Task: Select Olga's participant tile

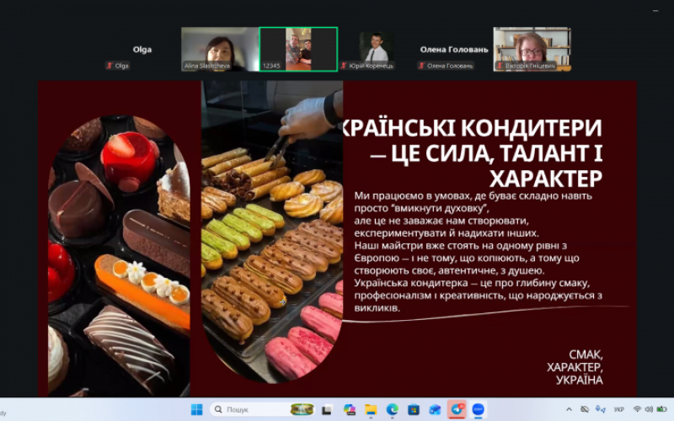Action: click(x=142, y=51)
